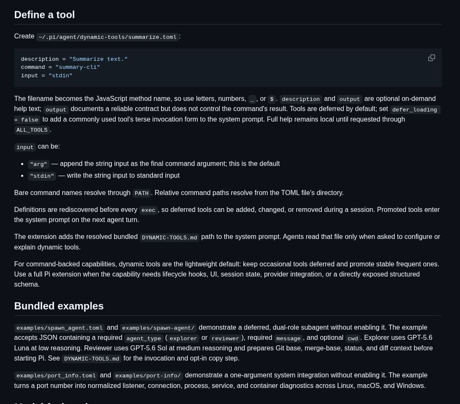Click the ALL_TOOLS inline code
The image size is (460, 404).
click(32, 130)
